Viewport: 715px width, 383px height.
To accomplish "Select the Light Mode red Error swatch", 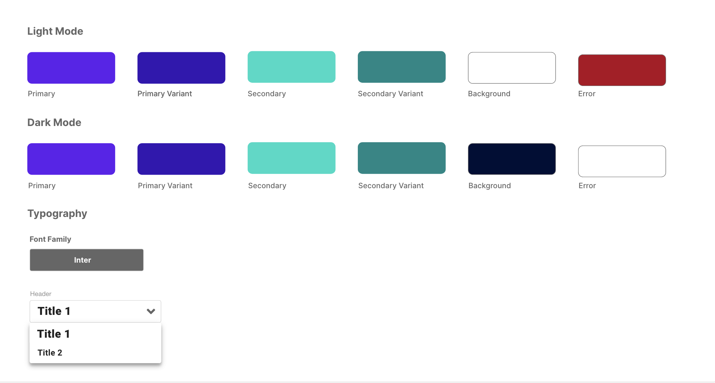I will 622,70.
